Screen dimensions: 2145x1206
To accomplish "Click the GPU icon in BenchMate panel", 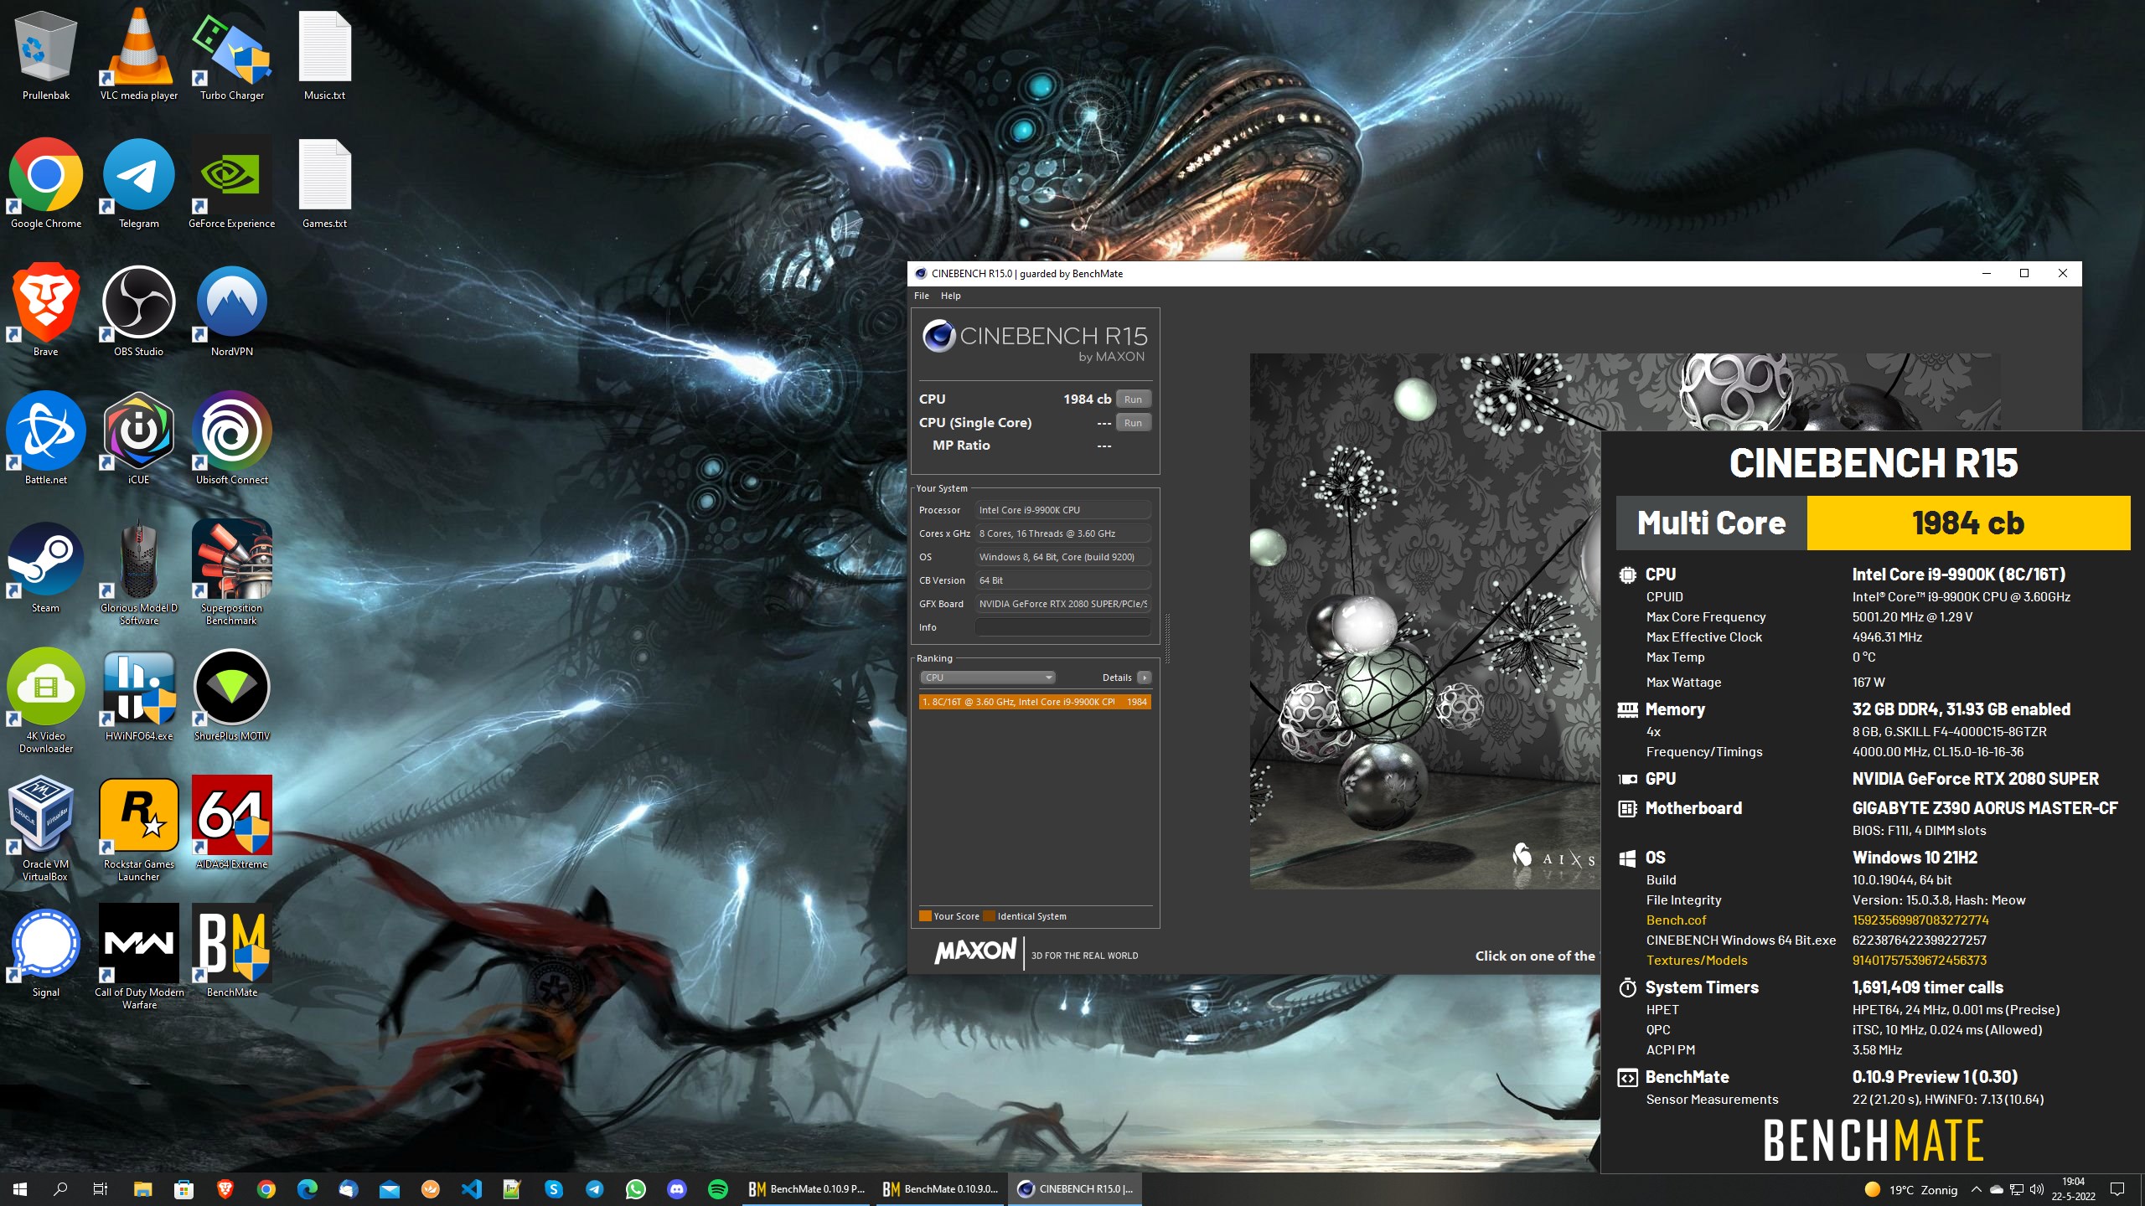I will point(1627,779).
